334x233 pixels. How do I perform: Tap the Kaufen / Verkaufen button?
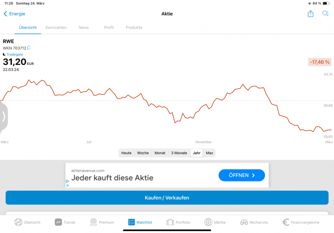coord(167,198)
